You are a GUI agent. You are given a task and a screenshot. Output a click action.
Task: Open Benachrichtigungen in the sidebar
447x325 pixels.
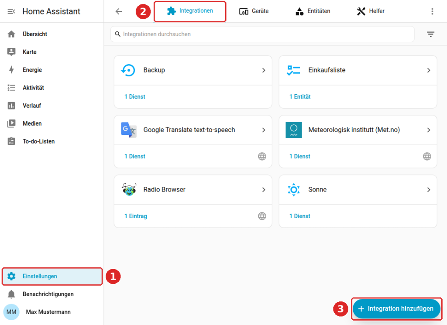point(52,294)
